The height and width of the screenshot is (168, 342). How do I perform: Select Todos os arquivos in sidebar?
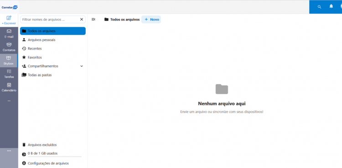tap(53, 31)
